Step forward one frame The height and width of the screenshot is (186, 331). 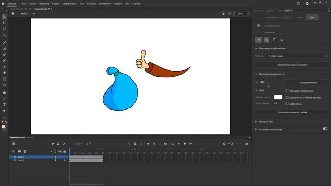(x=191, y=144)
